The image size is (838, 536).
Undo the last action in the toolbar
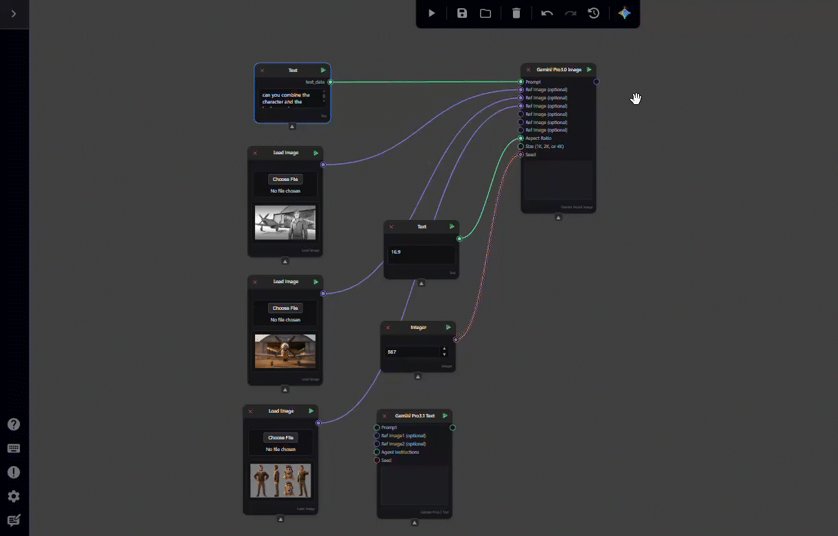[x=547, y=13]
